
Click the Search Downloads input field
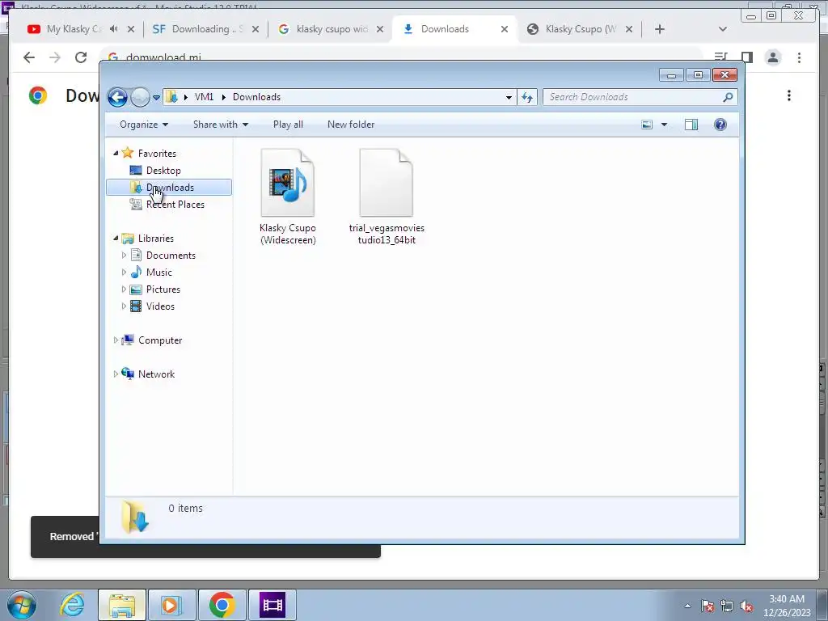(640, 97)
